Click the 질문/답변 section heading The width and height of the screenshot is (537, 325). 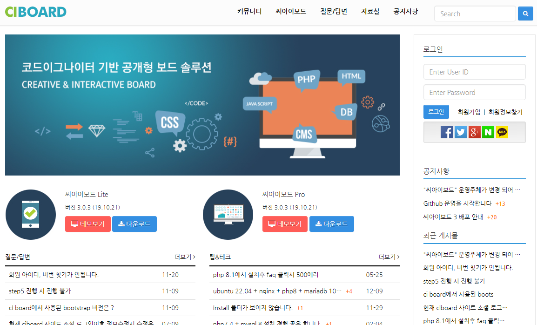pos(18,257)
